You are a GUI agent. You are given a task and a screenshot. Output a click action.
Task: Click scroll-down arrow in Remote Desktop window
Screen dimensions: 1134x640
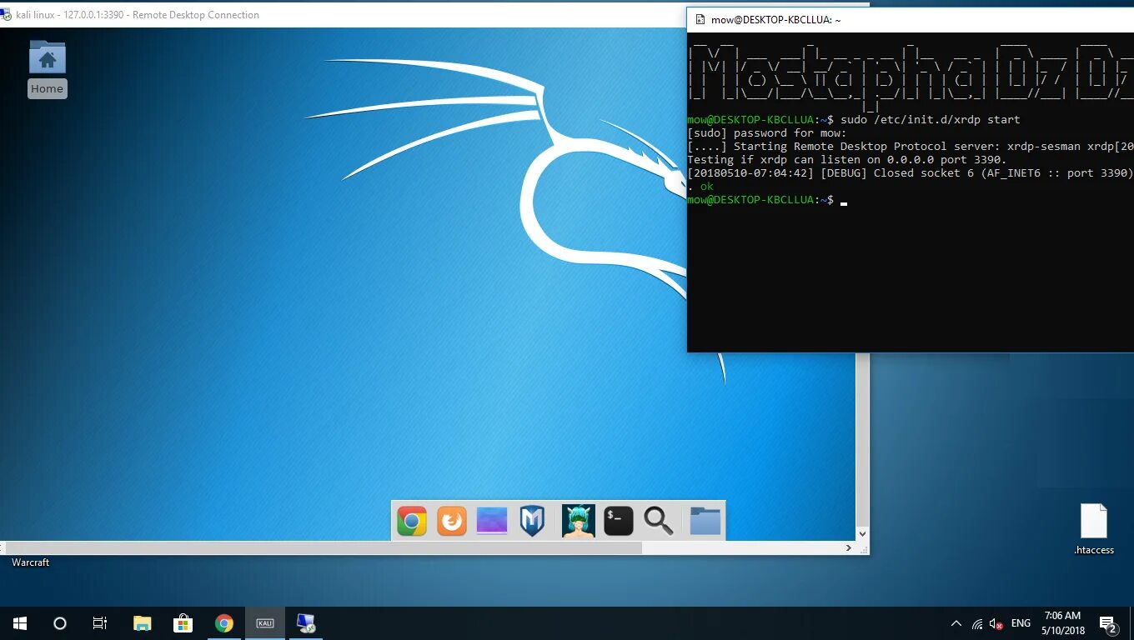862,533
